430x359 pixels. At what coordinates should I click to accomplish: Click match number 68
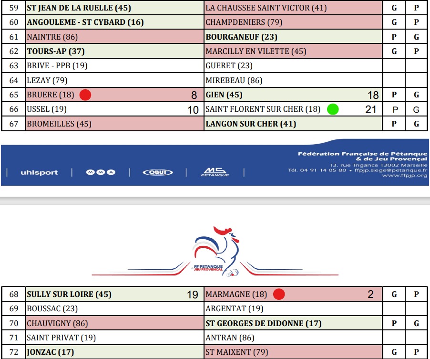coord(14,294)
